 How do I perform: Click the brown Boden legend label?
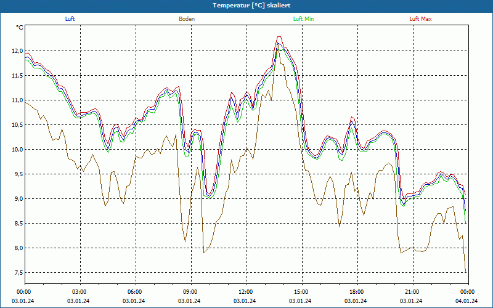coord(187,19)
